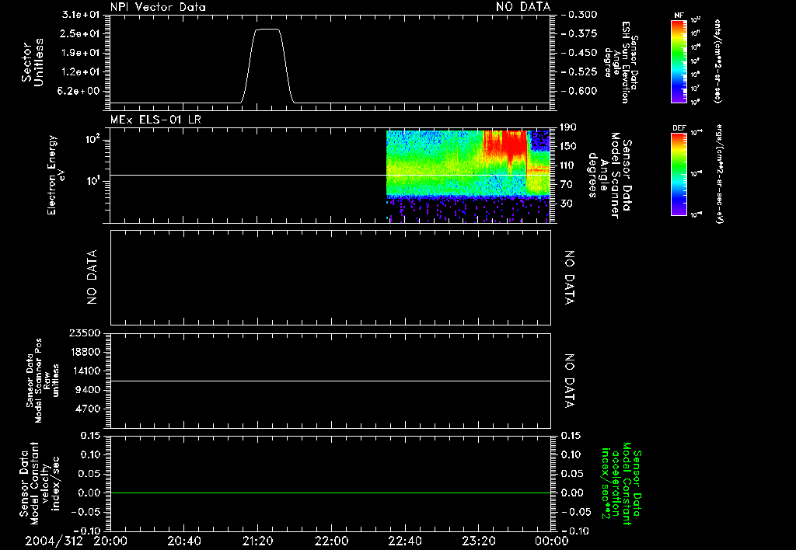796x550 pixels.
Task: Click the rotated 'NO DATA' left of the empty third panel
Action: 92,277
